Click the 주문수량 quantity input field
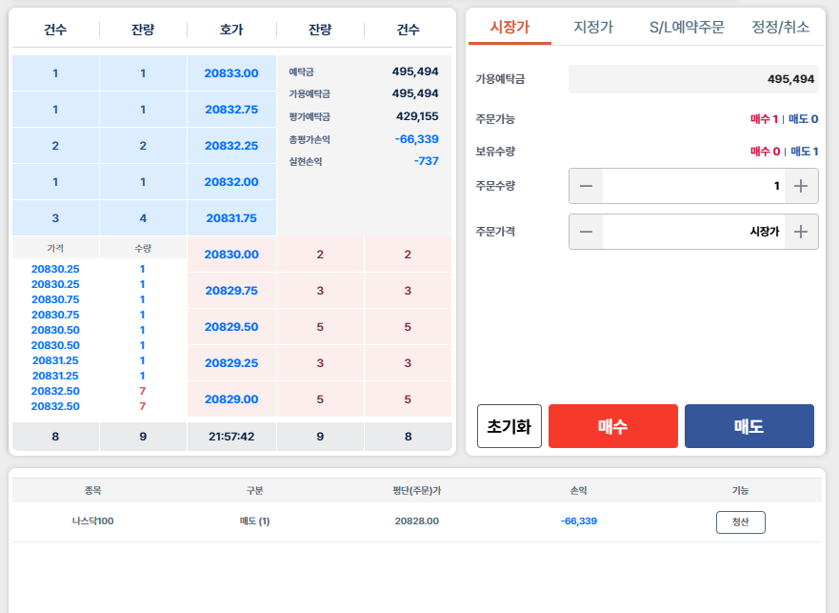 (x=692, y=186)
